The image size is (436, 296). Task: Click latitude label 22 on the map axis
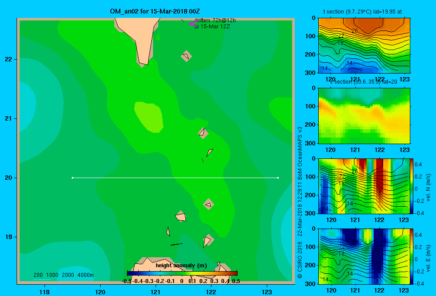(x=9, y=59)
